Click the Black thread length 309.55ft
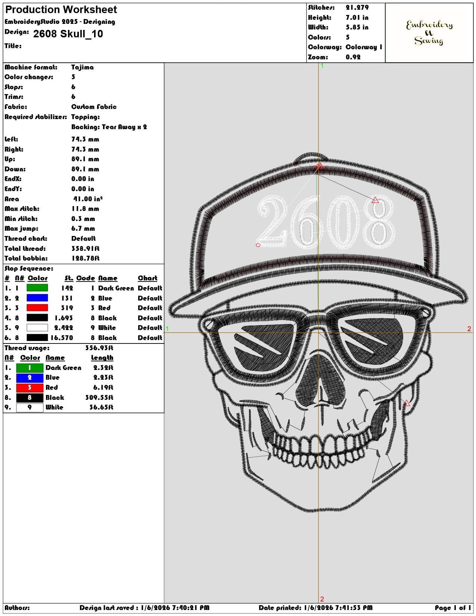 pyautogui.click(x=99, y=398)
